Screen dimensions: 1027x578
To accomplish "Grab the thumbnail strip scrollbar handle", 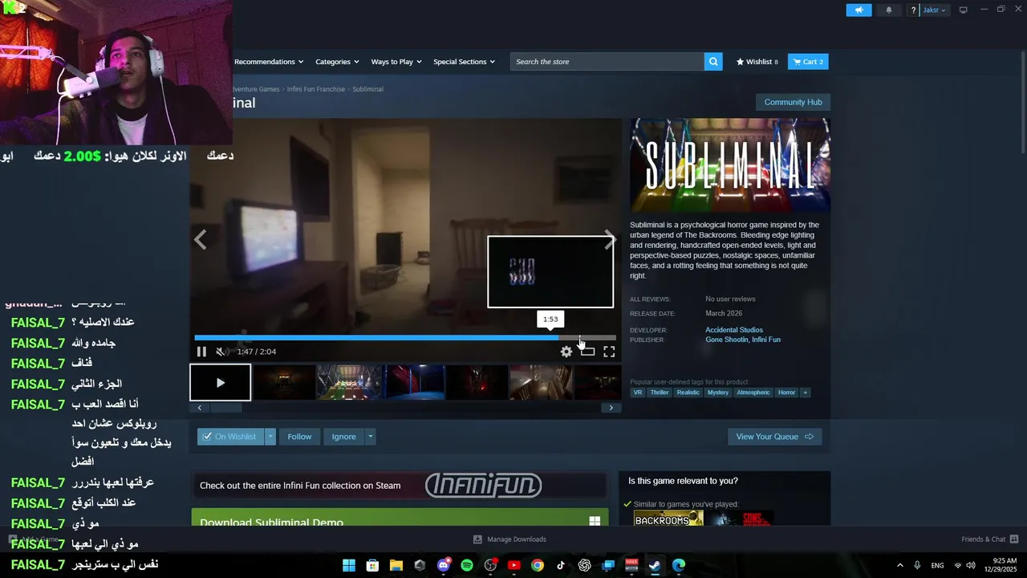I will coord(226,408).
